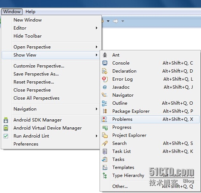Click the Android SDK Manager icon
Screen dimensions: 201x193
coord(6,120)
